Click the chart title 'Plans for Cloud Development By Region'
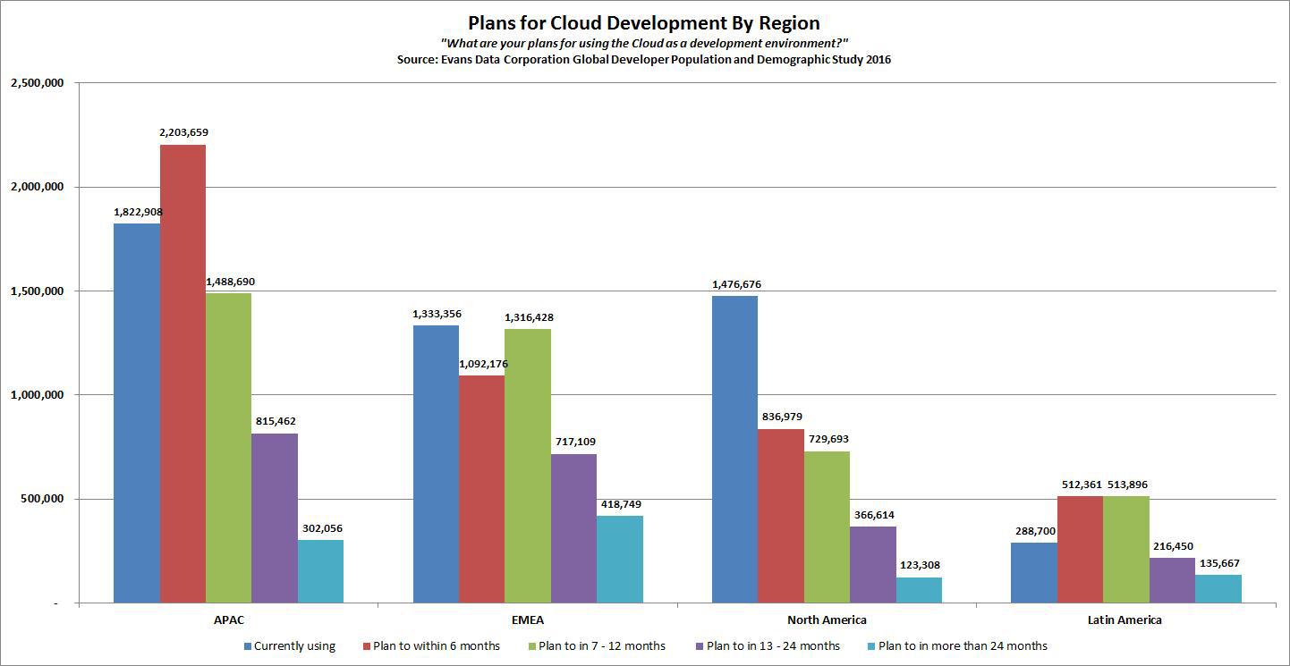The image size is (1290, 666). click(644, 23)
